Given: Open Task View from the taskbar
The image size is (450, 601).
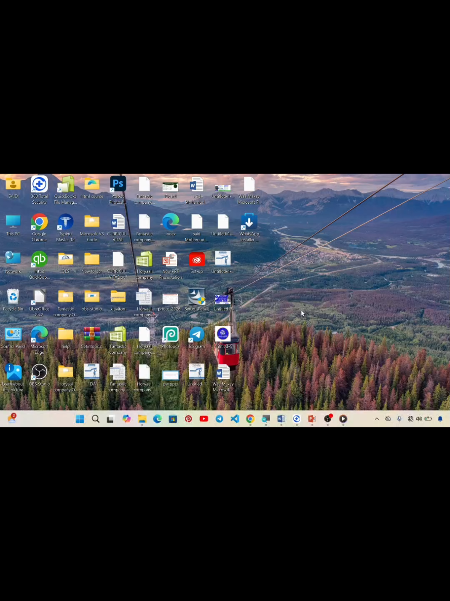Looking at the screenshot, I should coord(110,419).
